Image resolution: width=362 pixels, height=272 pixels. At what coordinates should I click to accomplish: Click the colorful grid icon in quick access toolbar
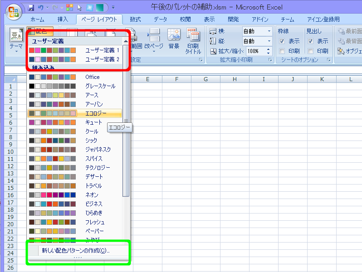[x=69, y=8]
